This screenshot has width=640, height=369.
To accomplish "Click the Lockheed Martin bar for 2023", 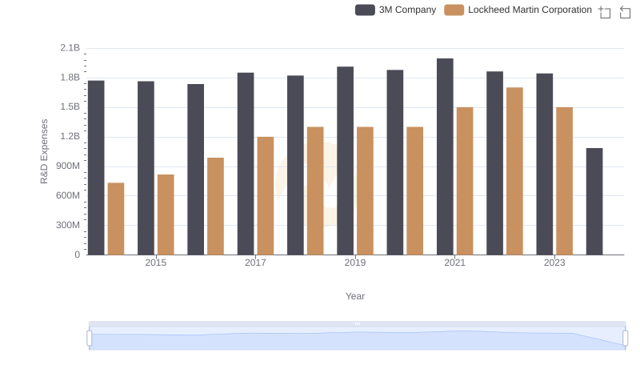I will [565, 181].
